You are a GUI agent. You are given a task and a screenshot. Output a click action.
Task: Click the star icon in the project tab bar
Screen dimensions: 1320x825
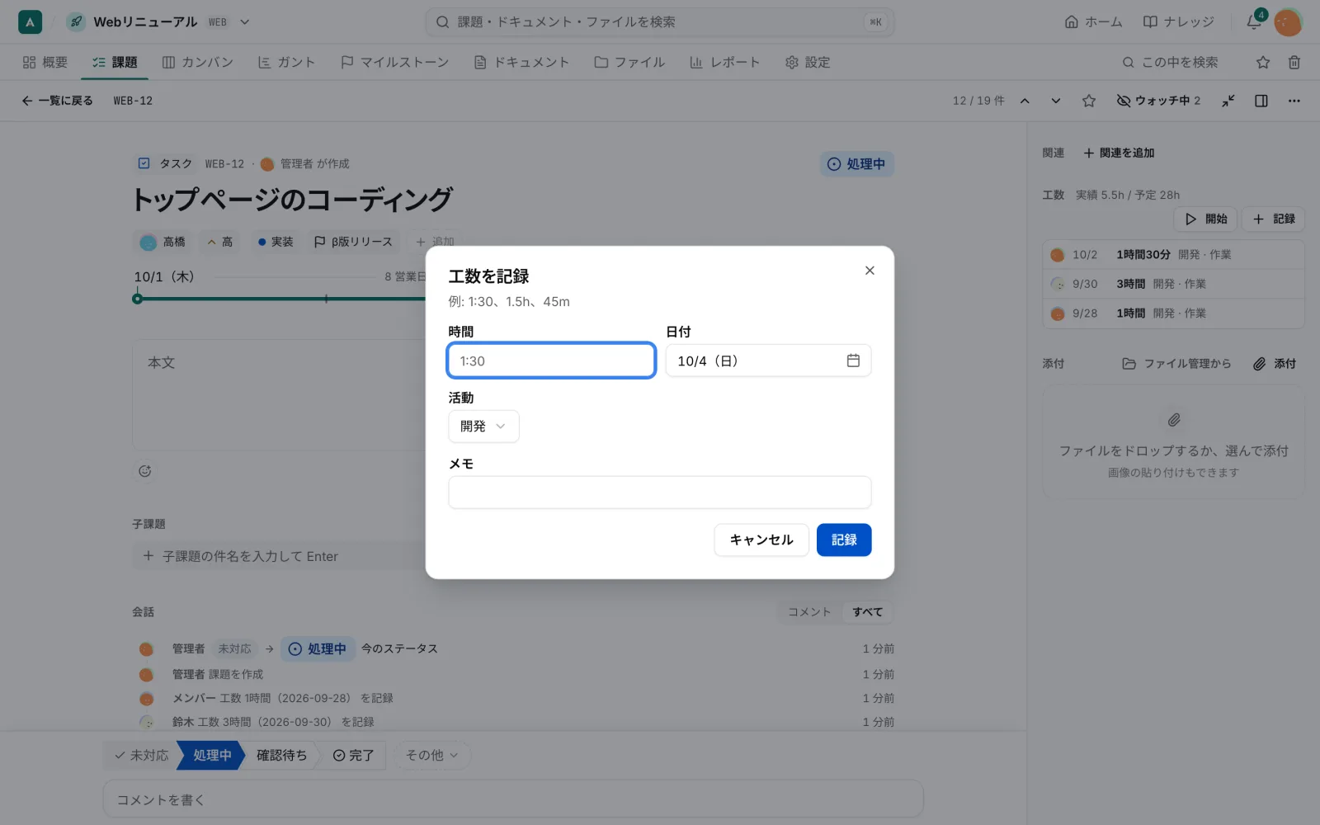point(1263,62)
